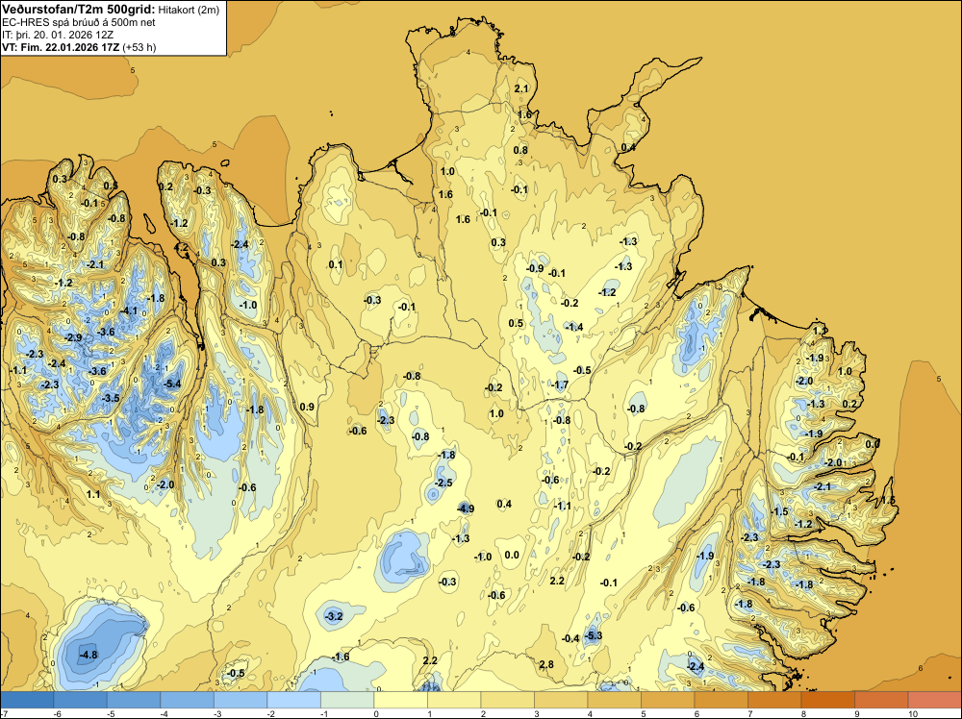This screenshot has width=962, height=719.
Task: Click the -0.9 temperature value
Action: [535, 268]
